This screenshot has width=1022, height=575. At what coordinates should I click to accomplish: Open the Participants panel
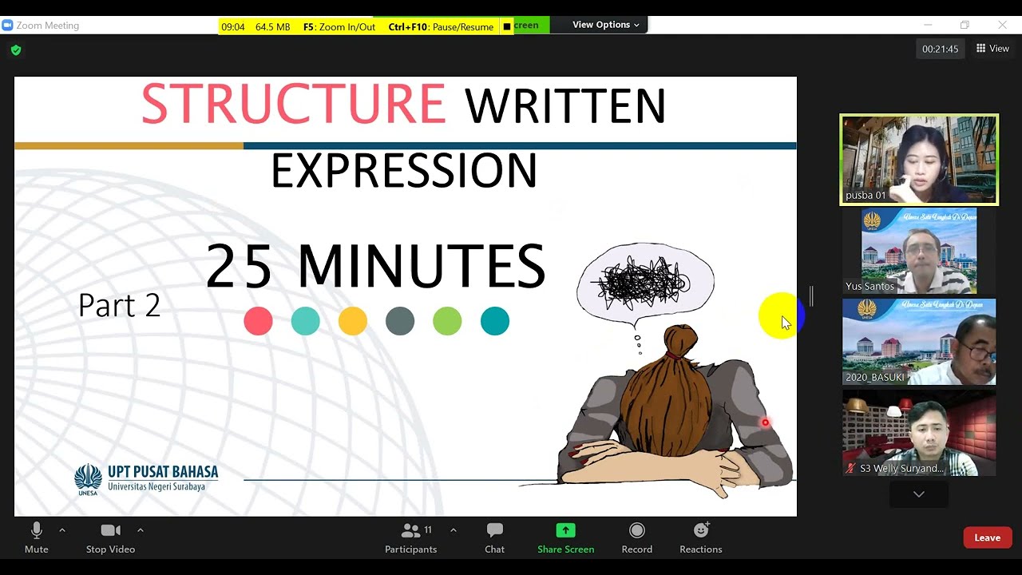[x=410, y=537]
